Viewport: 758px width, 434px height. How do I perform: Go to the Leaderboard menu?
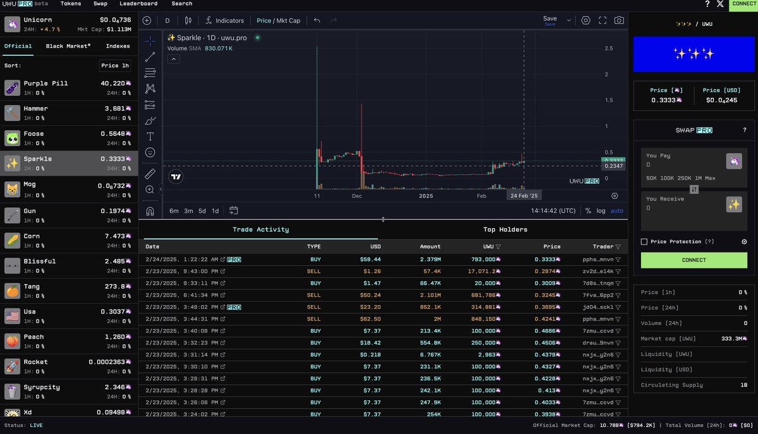coord(138,4)
